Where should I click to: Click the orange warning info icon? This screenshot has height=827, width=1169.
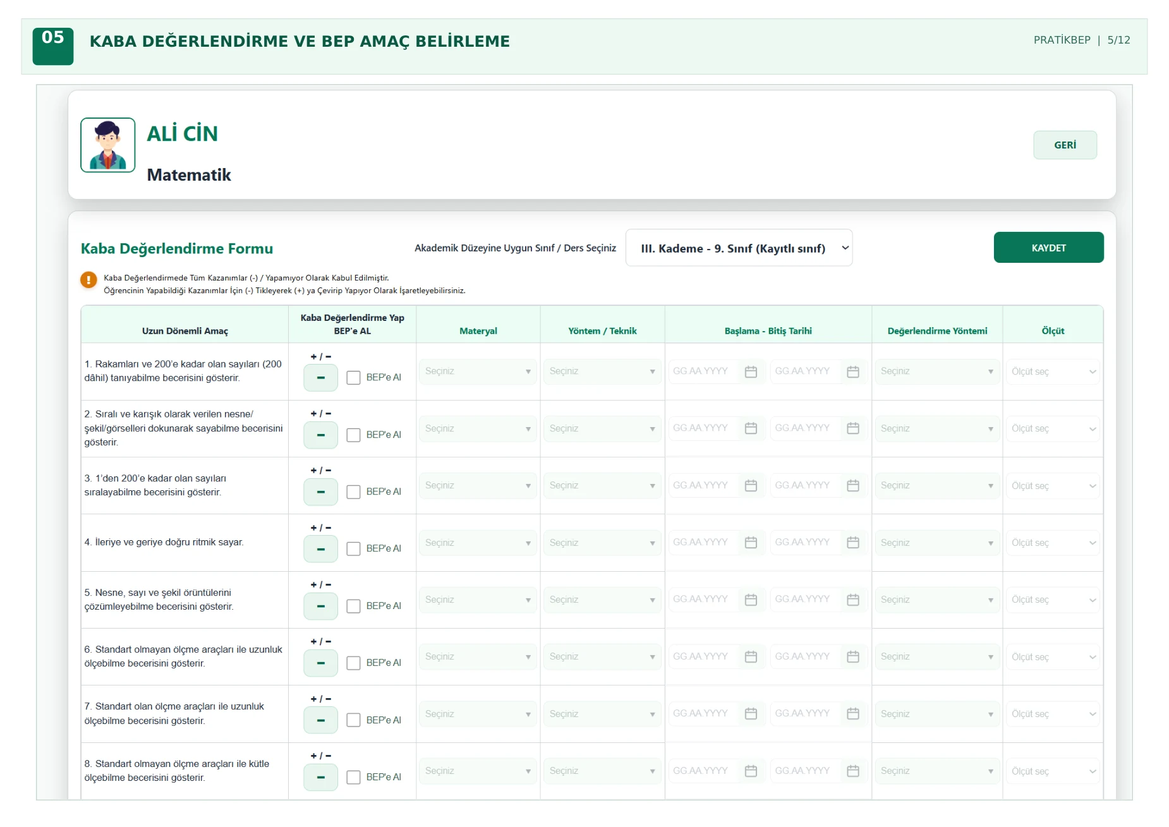click(88, 279)
